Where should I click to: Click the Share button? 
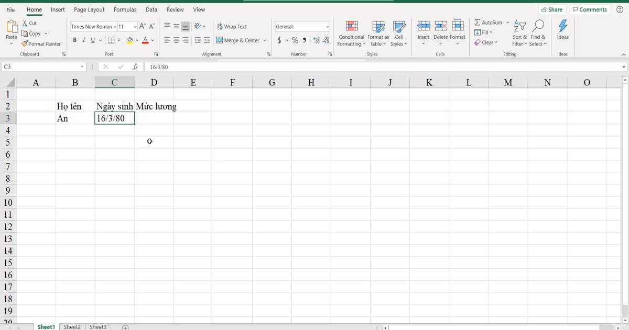click(552, 9)
